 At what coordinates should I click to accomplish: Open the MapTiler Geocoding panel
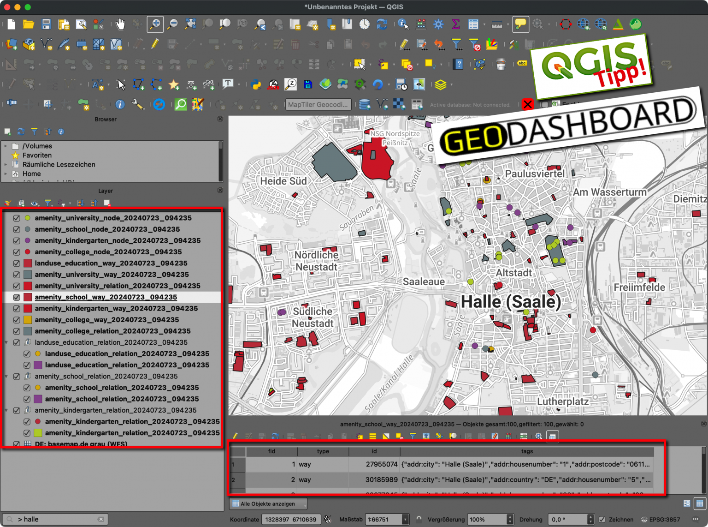tap(318, 104)
